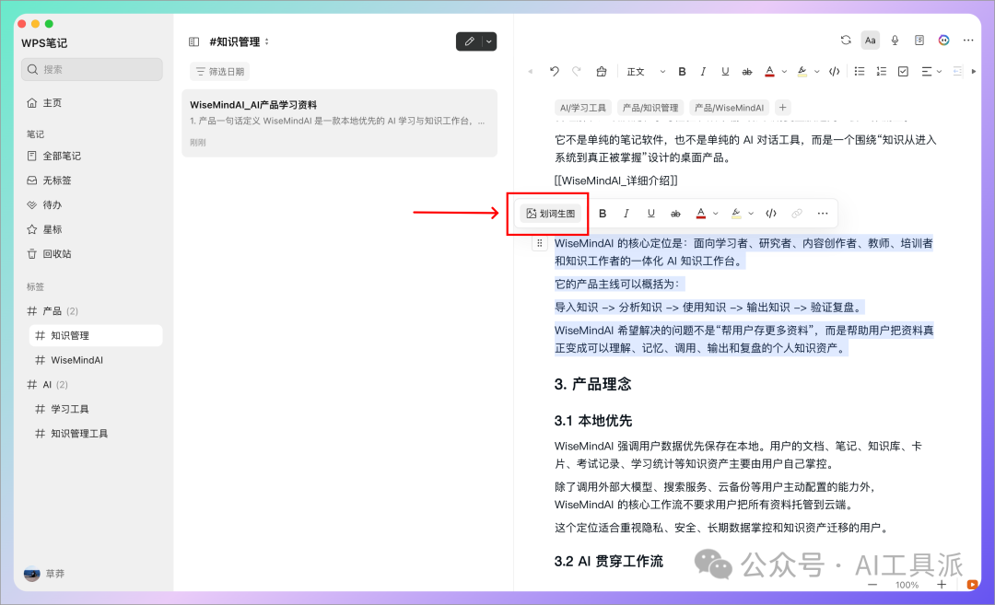Image resolution: width=995 pixels, height=605 pixels.
Task: Open the new note dropdown arrow
Action: (x=489, y=41)
